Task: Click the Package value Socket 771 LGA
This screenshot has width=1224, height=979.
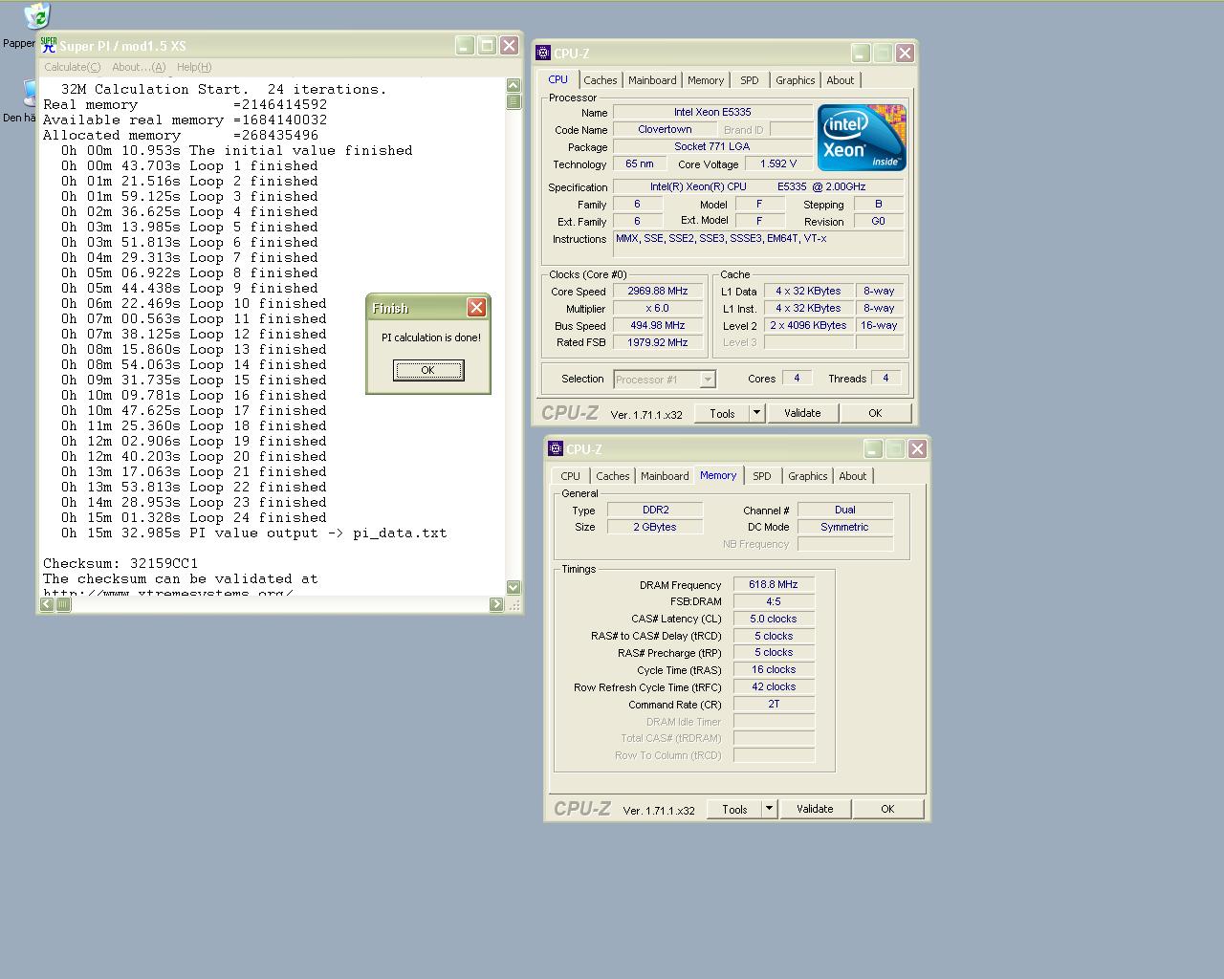Action: point(712,146)
